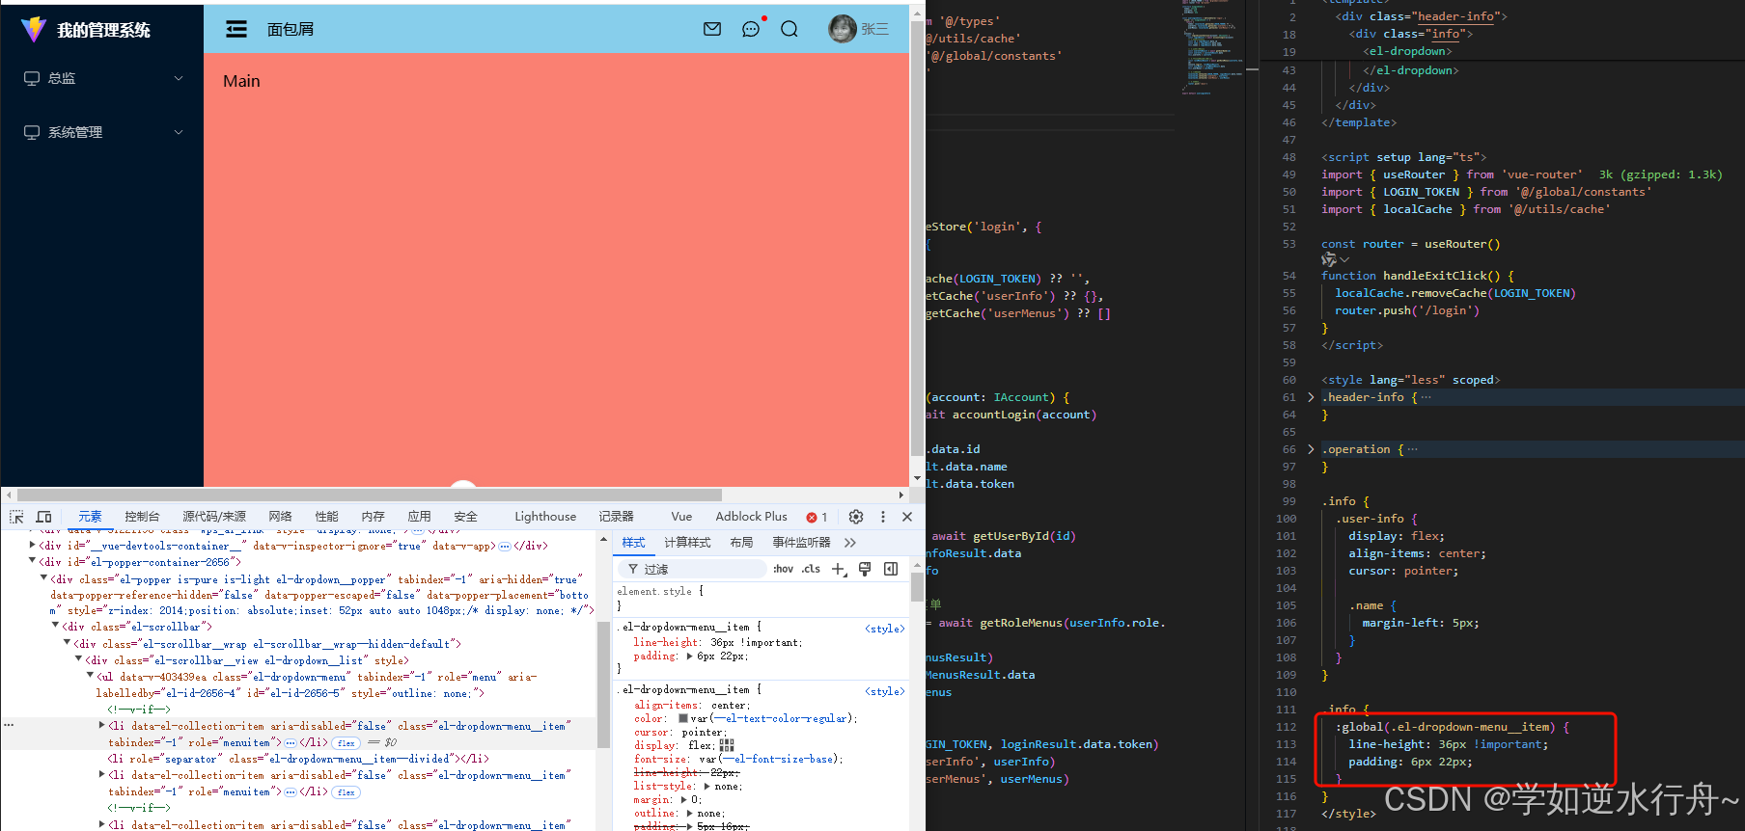
Task: Unfold the .header-info block in editor
Action: (1311, 397)
